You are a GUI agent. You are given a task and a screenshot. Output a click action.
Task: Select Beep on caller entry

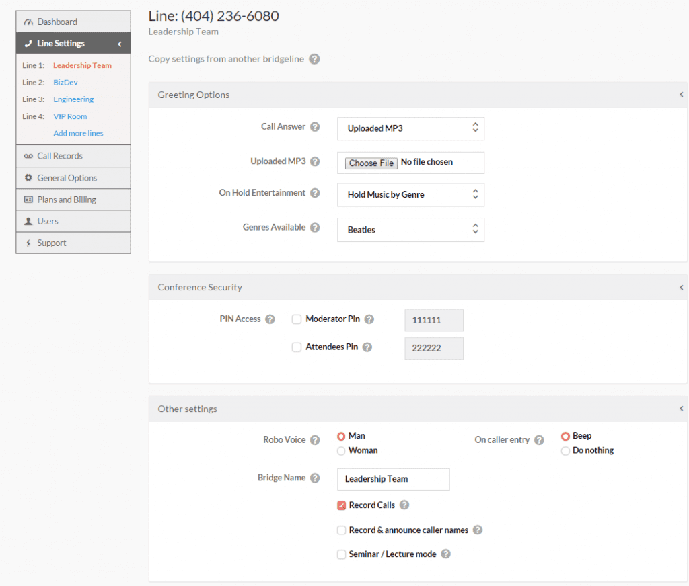565,436
